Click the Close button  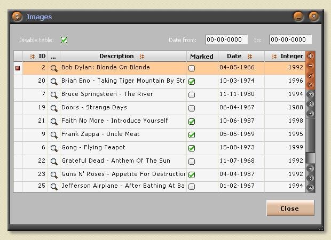point(290,208)
